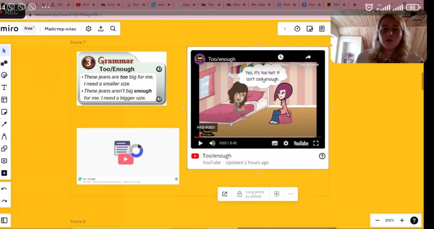
Task: Open the stickers and emoji tool
Action: click(4, 75)
